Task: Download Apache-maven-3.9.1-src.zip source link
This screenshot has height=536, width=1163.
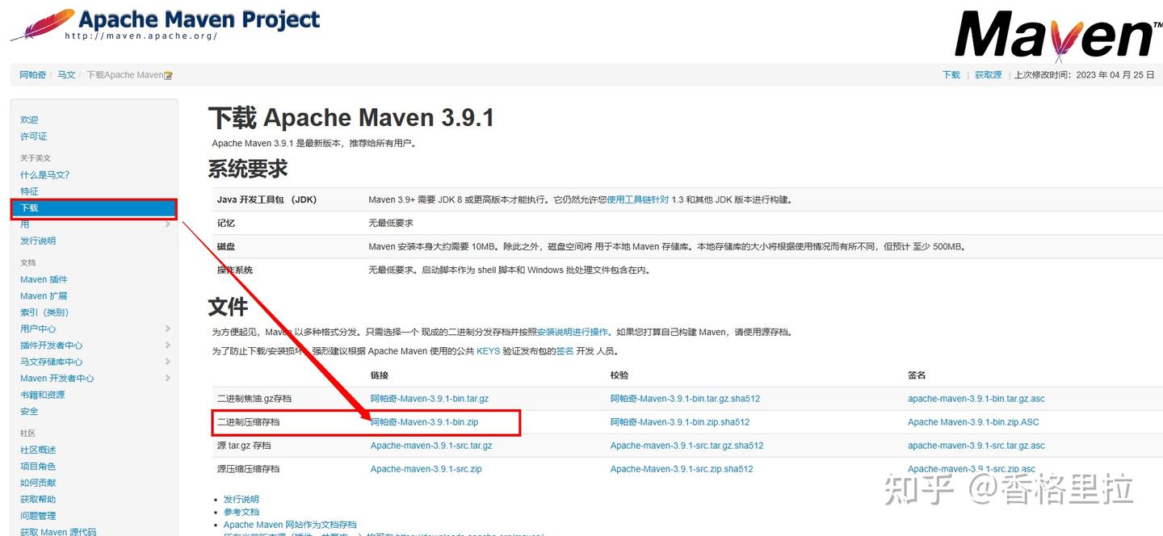Action: (426, 469)
